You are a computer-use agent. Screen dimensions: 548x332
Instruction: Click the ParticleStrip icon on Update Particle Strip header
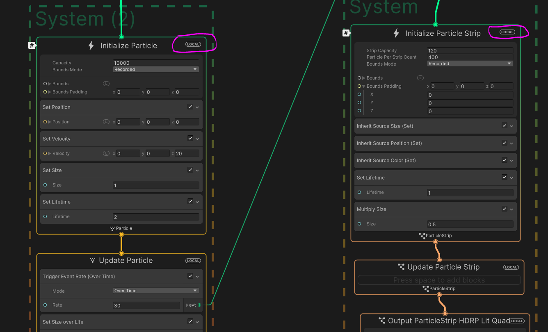[x=401, y=267]
